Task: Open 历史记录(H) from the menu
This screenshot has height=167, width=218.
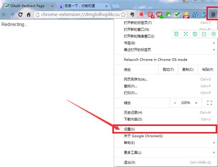Action: click(166, 113)
